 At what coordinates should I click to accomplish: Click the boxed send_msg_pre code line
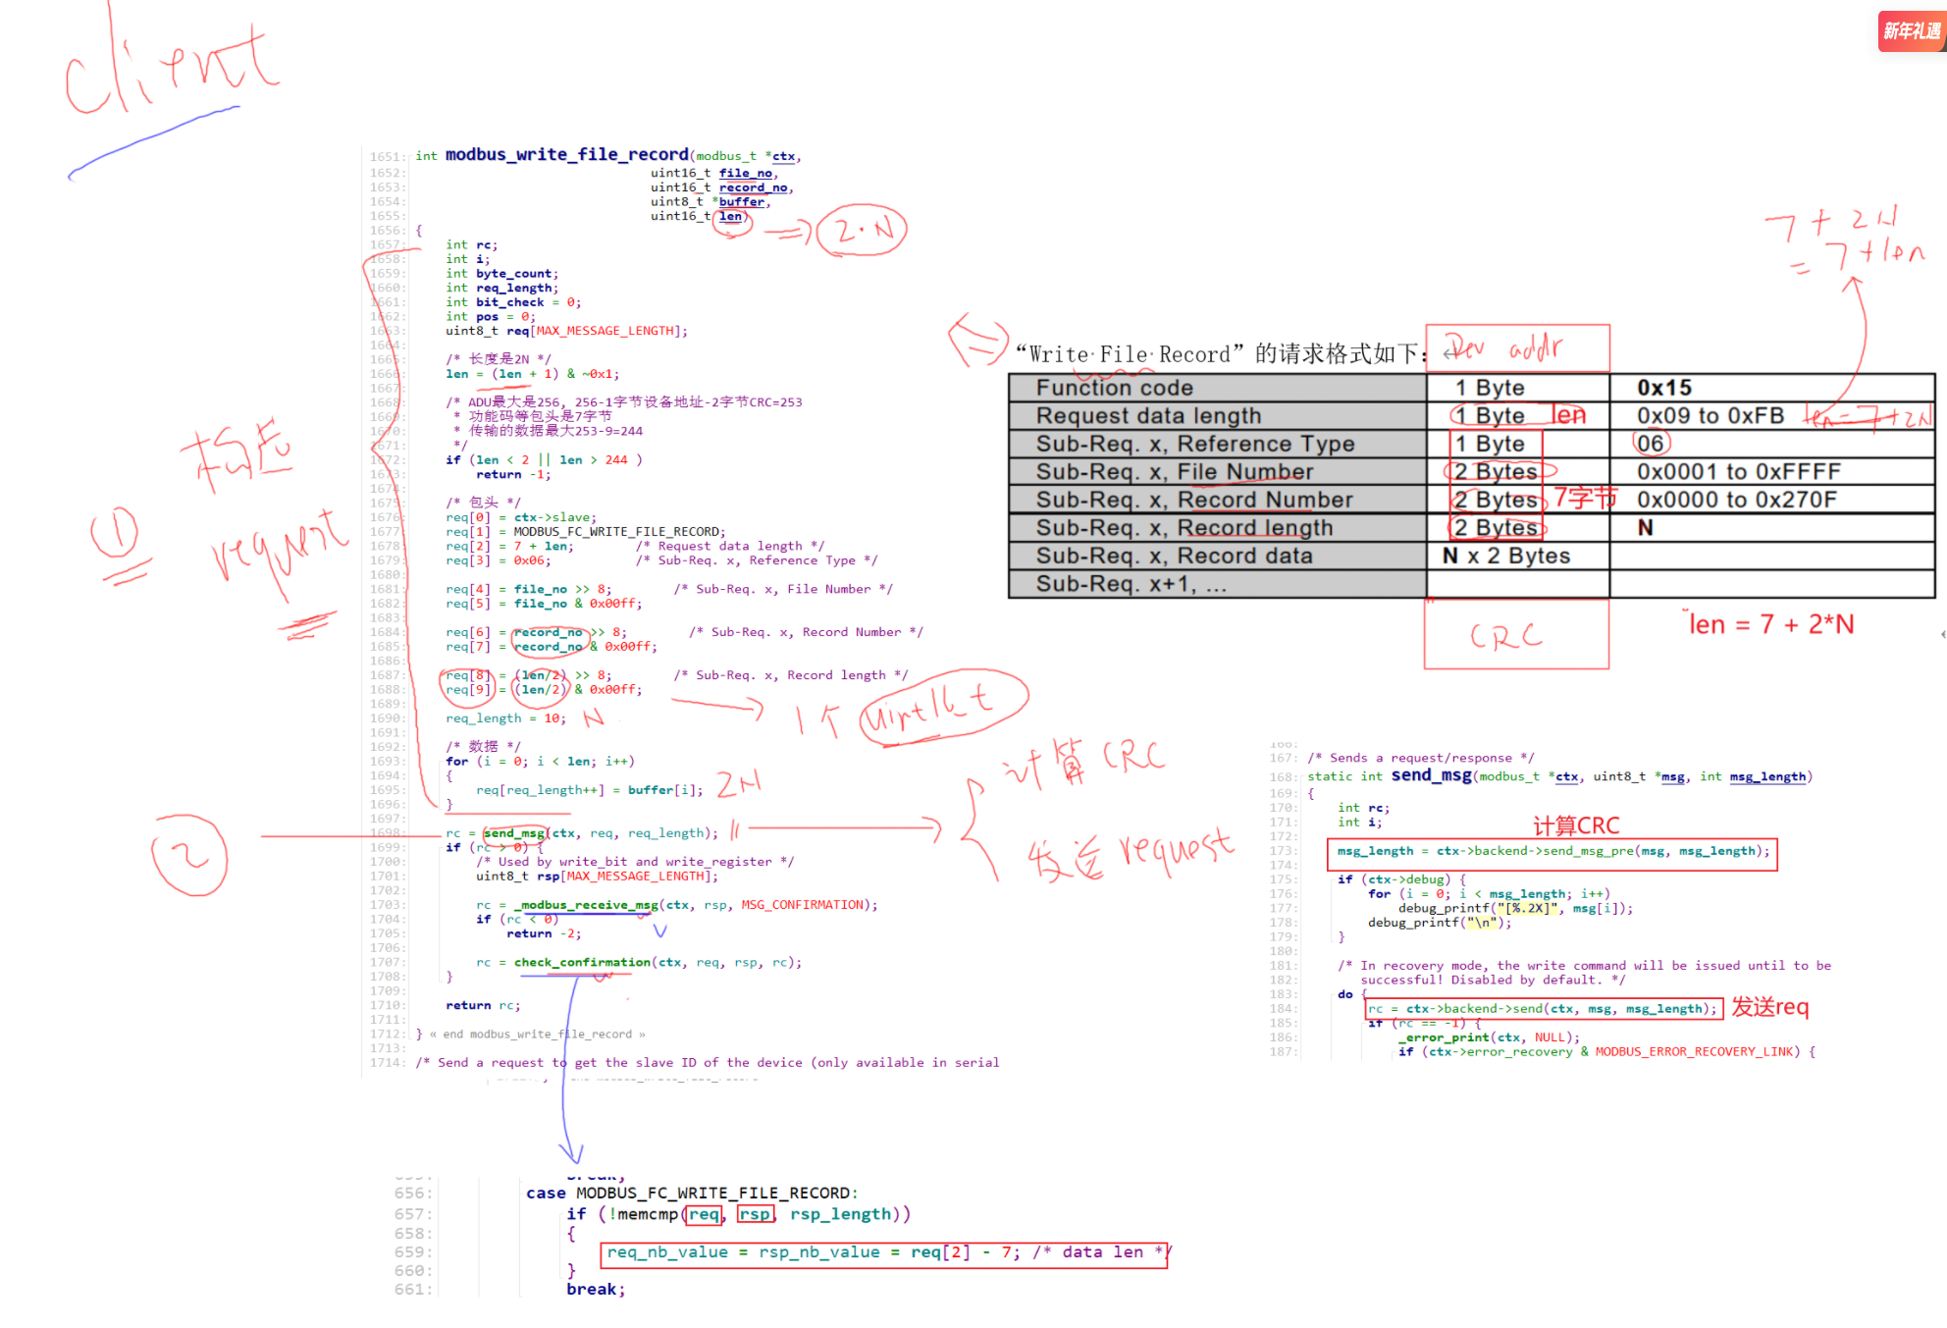tap(1552, 852)
